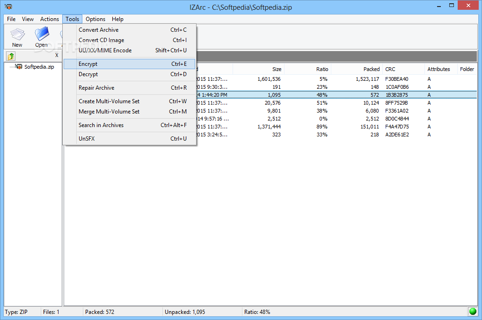Click the packed value 1,523,117
The width and height of the screenshot is (482, 320).
(367, 79)
